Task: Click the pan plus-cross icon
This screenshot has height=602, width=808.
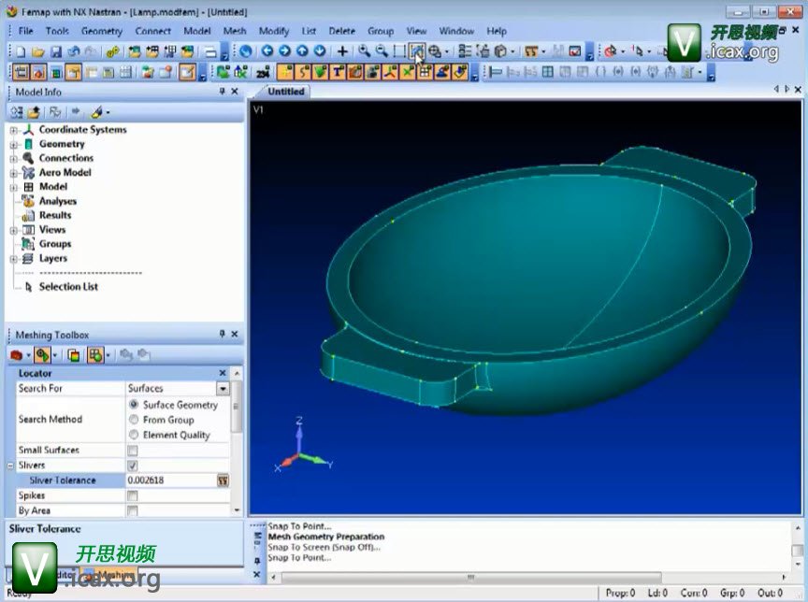Action: pos(342,51)
